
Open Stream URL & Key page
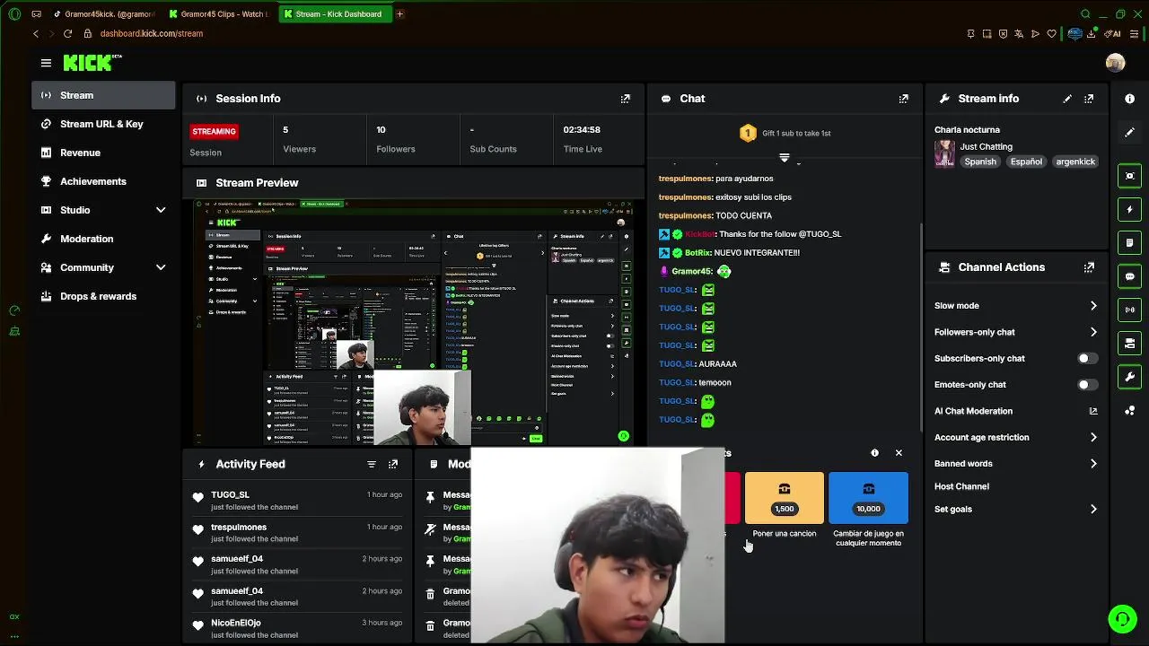coord(103,124)
